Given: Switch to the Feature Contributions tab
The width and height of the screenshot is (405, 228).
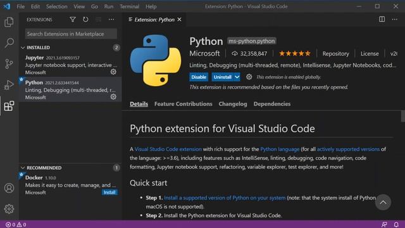Looking at the screenshot, I should tap(184, 104).
